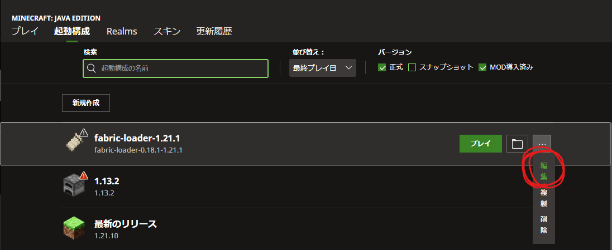The width and height of the screenshot is (612, 250).
Task: Uncheck the MOD導入済み checkbox
Action: [x=483, y=67]
